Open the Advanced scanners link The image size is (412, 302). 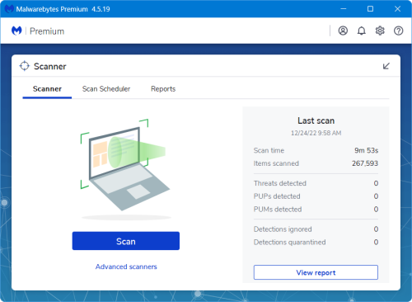[x=126, y=267]
